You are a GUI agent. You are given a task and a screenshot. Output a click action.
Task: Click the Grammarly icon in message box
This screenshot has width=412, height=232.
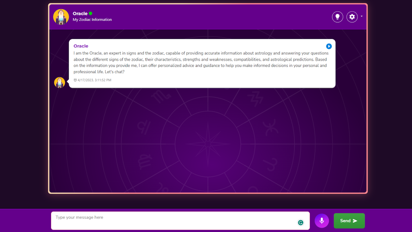[301, 223]
